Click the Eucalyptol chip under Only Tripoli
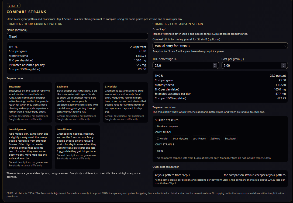The width and height of the screenshot is (293, 203). click(x=230, y=139)
